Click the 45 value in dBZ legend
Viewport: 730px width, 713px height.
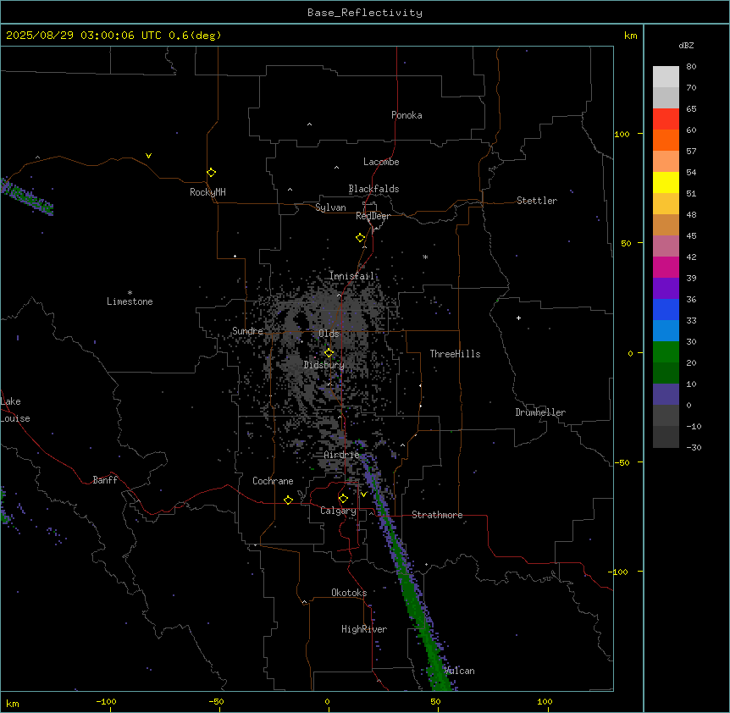691,235
